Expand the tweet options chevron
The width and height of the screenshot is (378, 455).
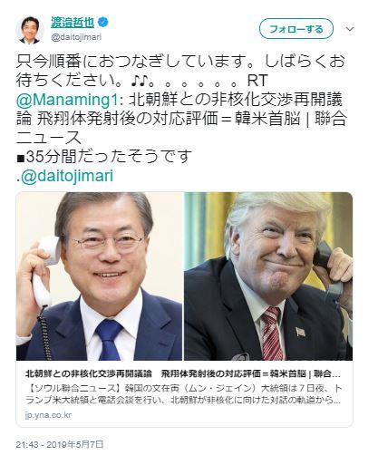point(350,29)
